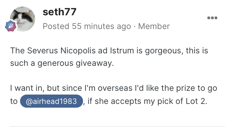This screenshot has width=235, height=127.
Task: Click the word "to" before the @airhead1983 mention
Action: click(x=14, y=101)
